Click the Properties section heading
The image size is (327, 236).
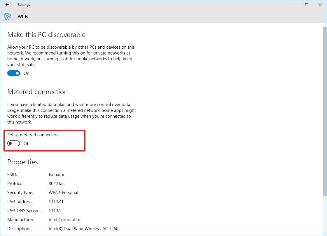22,162
